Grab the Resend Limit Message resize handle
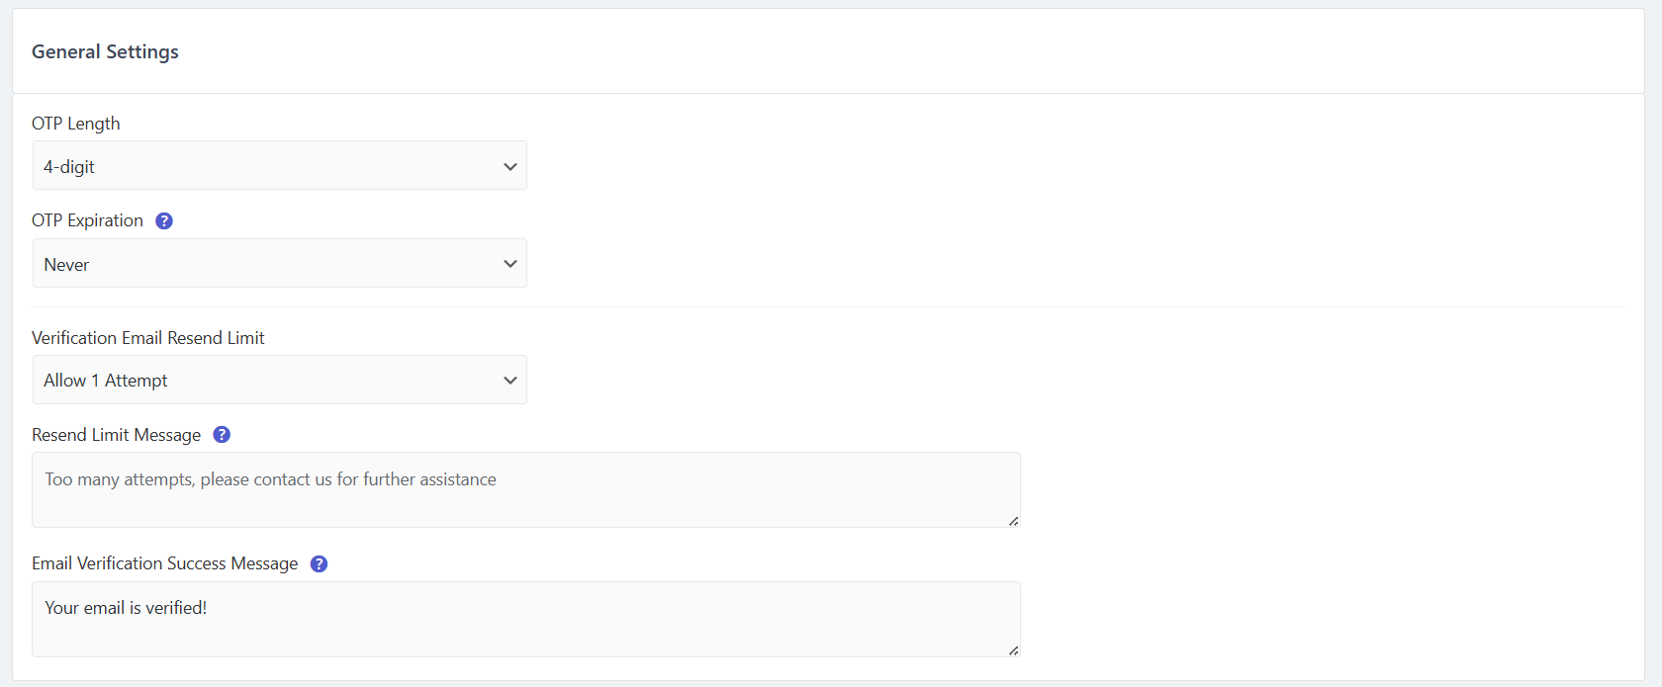 [1013, 521]
